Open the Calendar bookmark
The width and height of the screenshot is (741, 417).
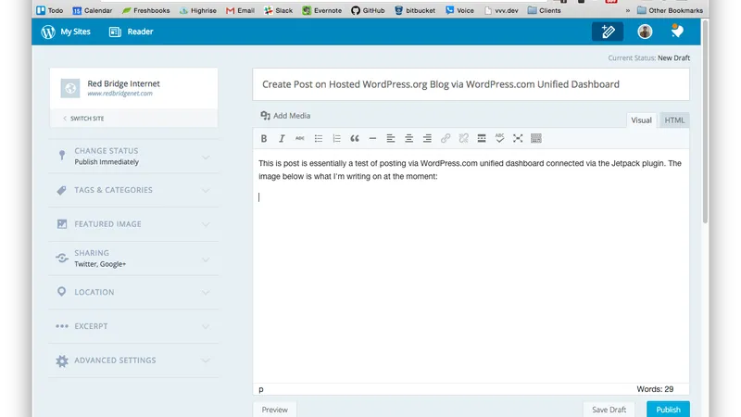coord(92,10)
